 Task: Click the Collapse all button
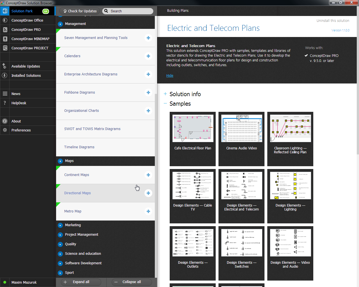click(x=132, y=282)
